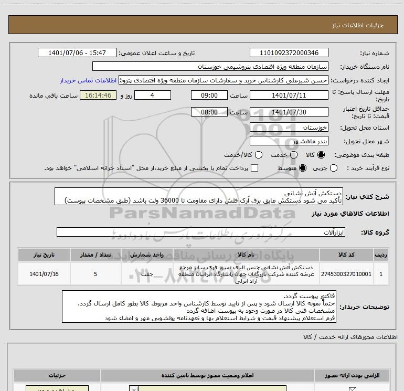The image size is (404, 391).
Task: Click the اعلام وضعیت مجوز column header
Action: (x=207, y=376)
